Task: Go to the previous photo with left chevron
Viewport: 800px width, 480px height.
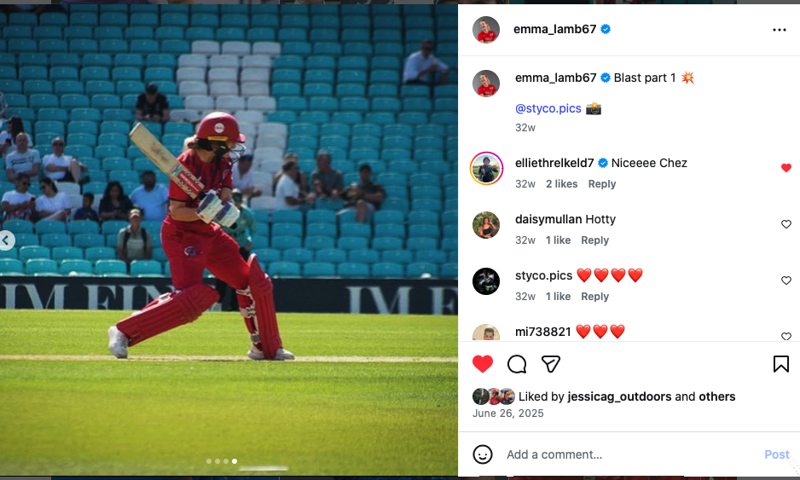Action: pos(6,240)
